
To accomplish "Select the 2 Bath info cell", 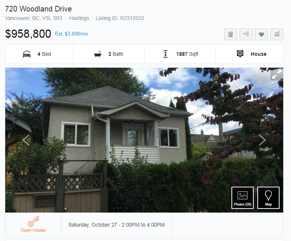I will pos(109,54).
